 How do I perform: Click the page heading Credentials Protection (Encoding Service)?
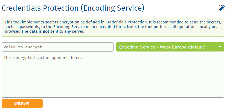coord(73,8)
